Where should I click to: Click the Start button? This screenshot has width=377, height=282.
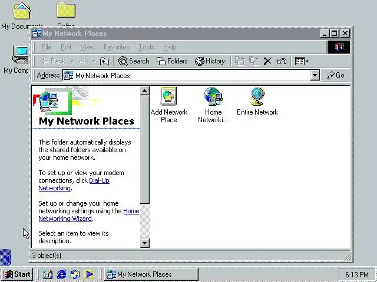[x=17, y=274]
